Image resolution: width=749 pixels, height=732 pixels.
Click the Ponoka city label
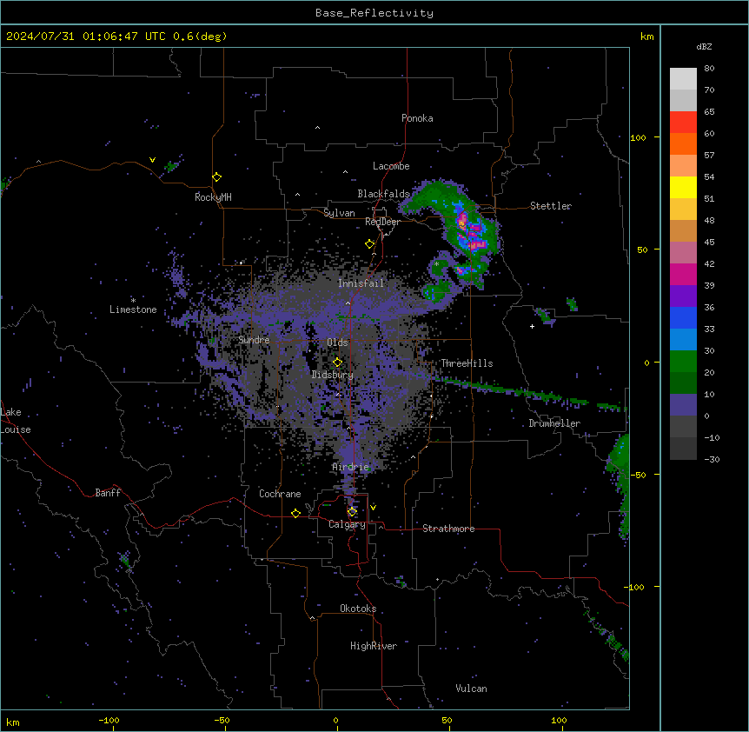pos(417,118)
